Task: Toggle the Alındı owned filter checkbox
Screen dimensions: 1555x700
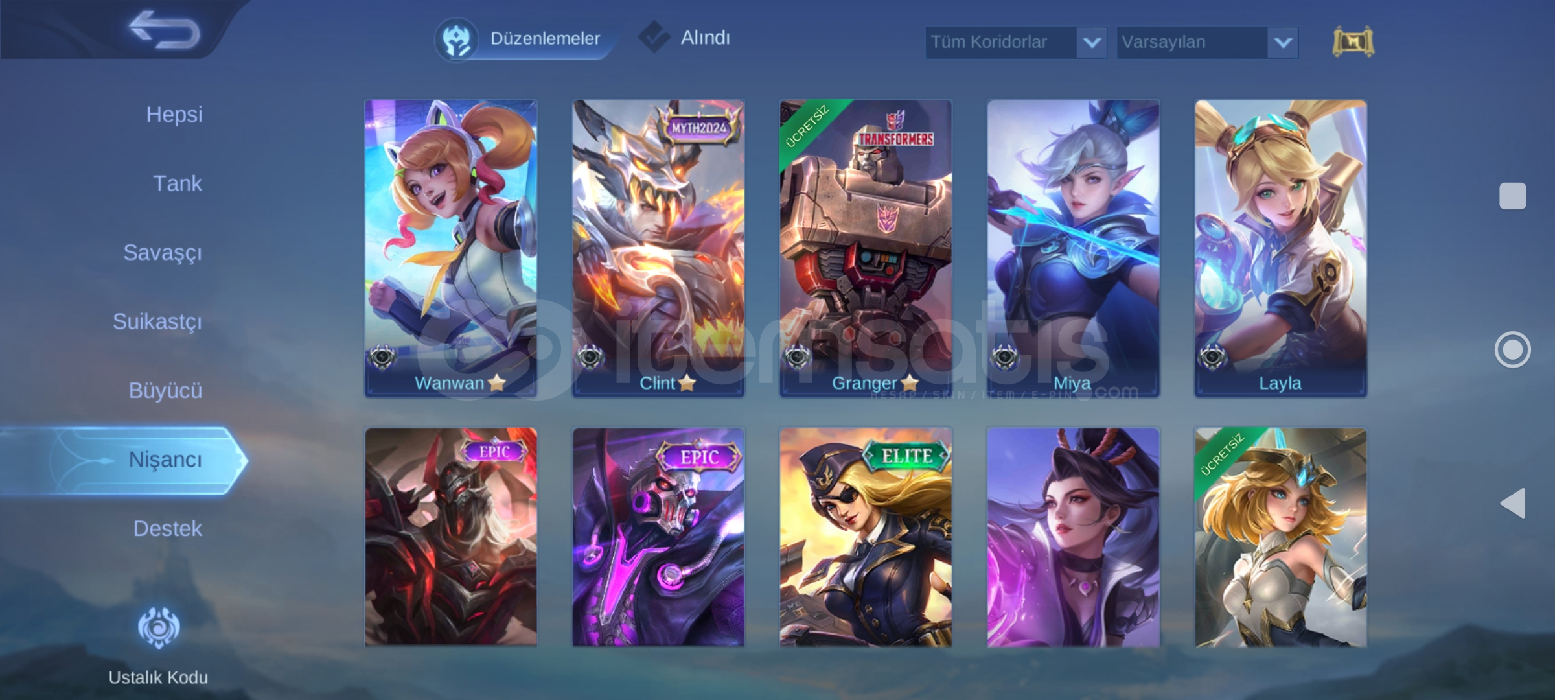Action: [x=654, y=37]
